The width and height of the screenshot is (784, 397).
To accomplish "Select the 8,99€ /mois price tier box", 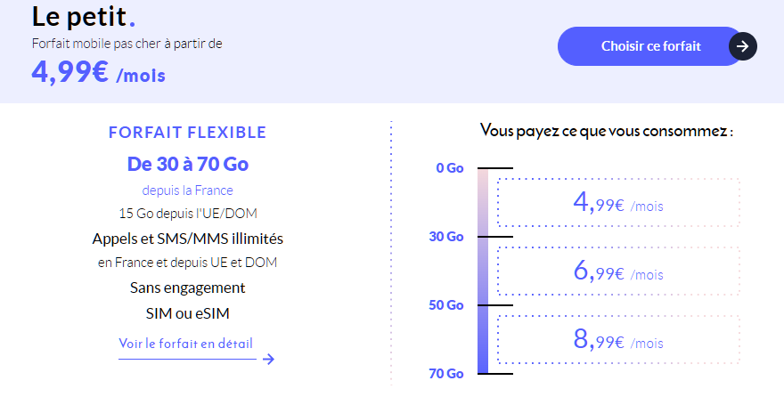I will tap(618, 340).
